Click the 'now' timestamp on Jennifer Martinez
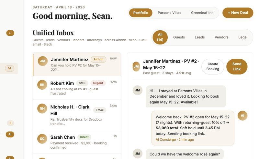 [113, 58]
